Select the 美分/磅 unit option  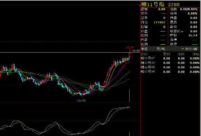tap(191, 49)
